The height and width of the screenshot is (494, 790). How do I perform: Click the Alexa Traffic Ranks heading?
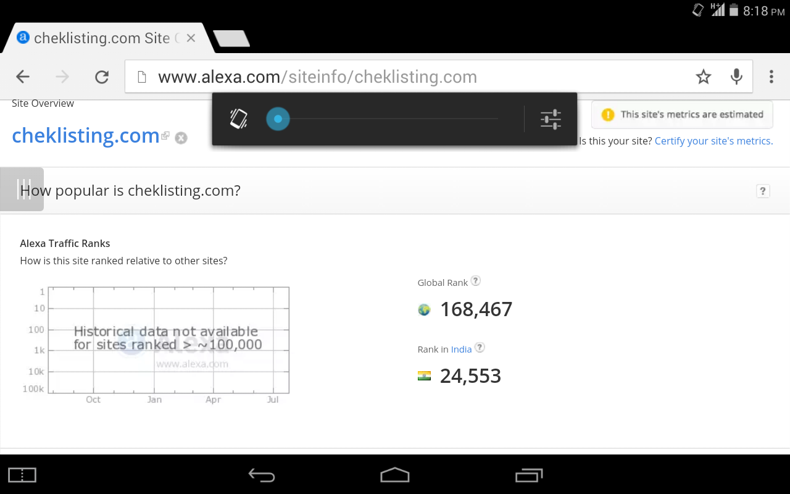[65, 243]
